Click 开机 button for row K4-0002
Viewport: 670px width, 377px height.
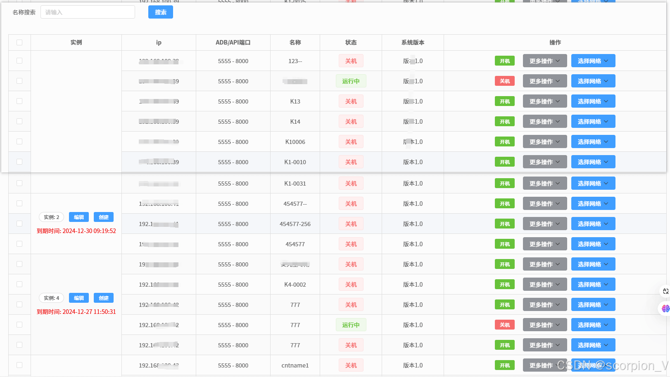[505, 284]
